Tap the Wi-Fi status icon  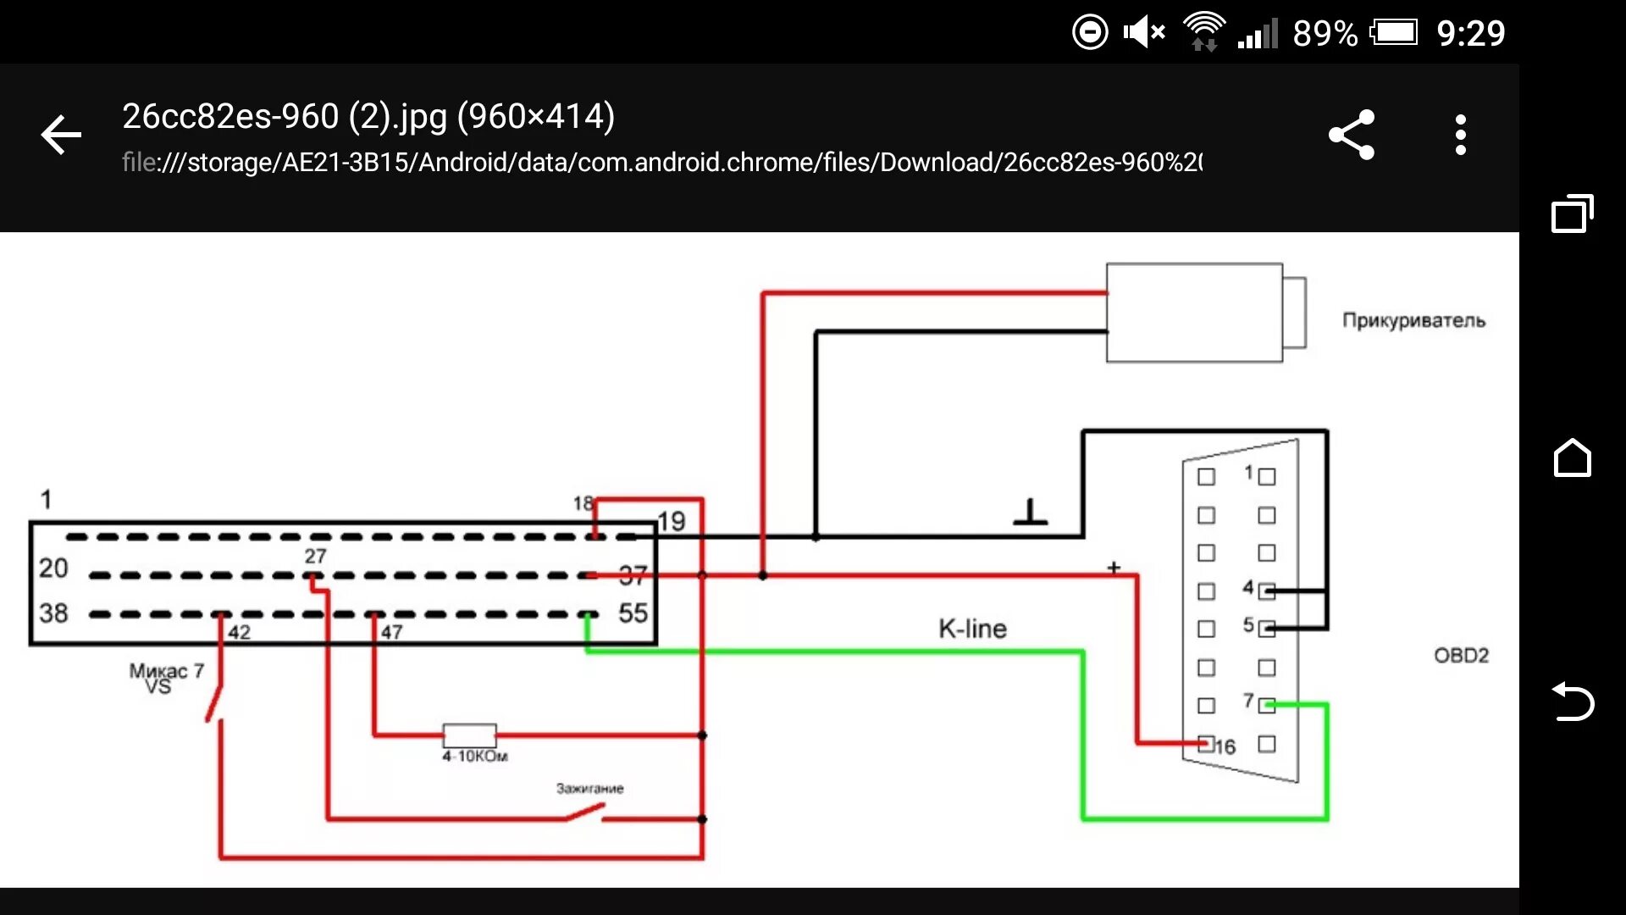[1203, 33]
